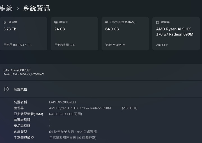
Task: Click the RAM icon beside 已安裝記憶體(RAM)
Action: tap(107, 22)
